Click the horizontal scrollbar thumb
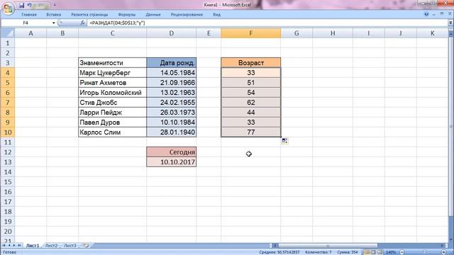The width and height of the screenshot is (454, 255). (328, 246)
